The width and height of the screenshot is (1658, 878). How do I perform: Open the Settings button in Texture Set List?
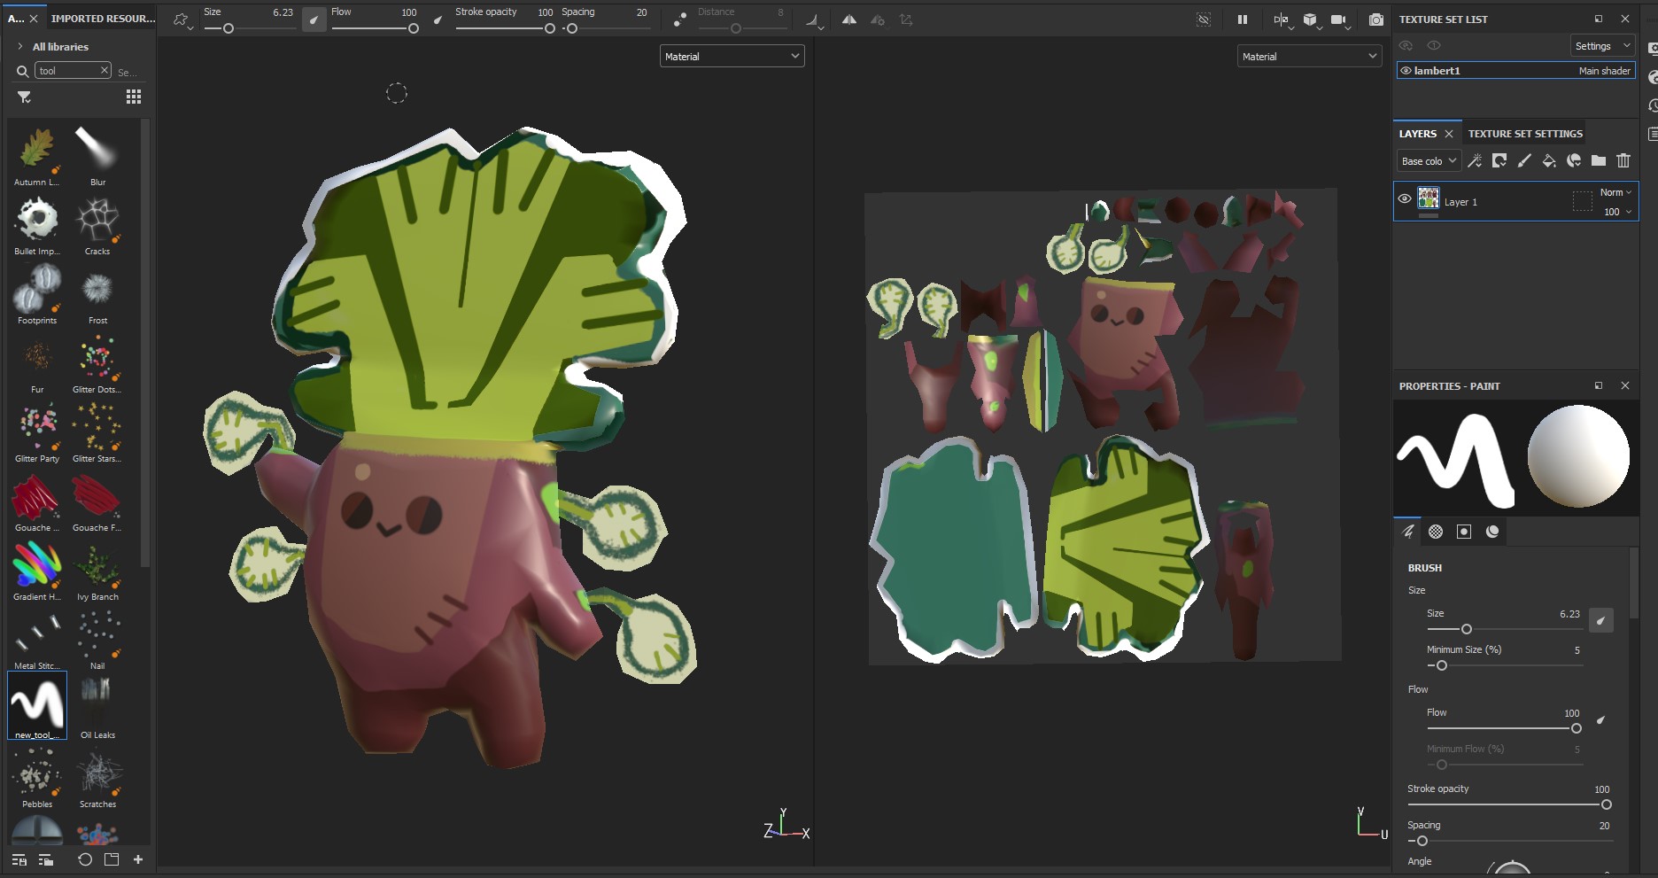click(x=1601, y=46)
